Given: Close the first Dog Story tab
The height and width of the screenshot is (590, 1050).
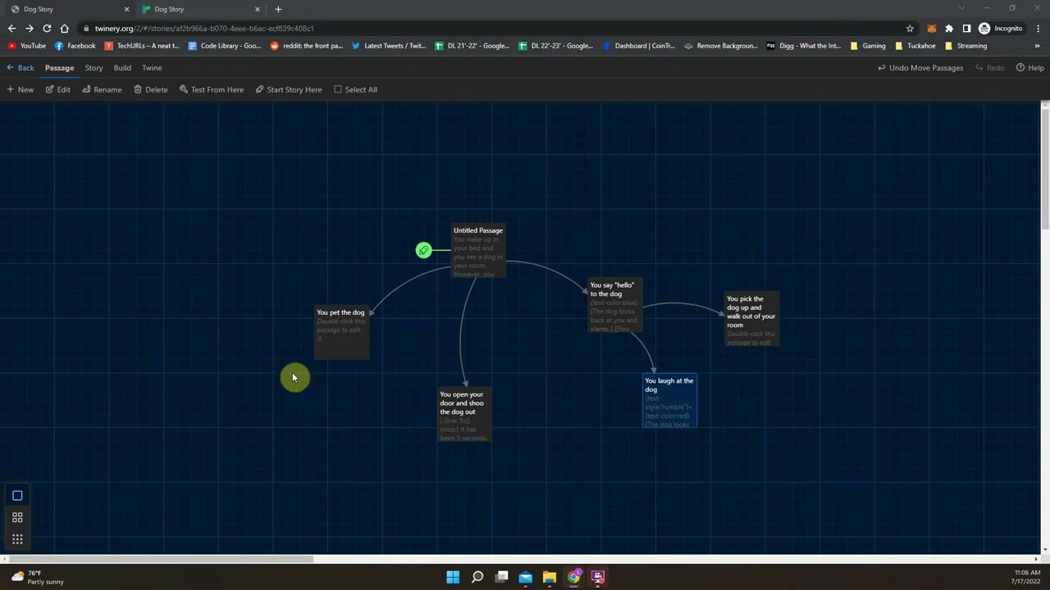Looking at the screenshot, I should 126,9.
